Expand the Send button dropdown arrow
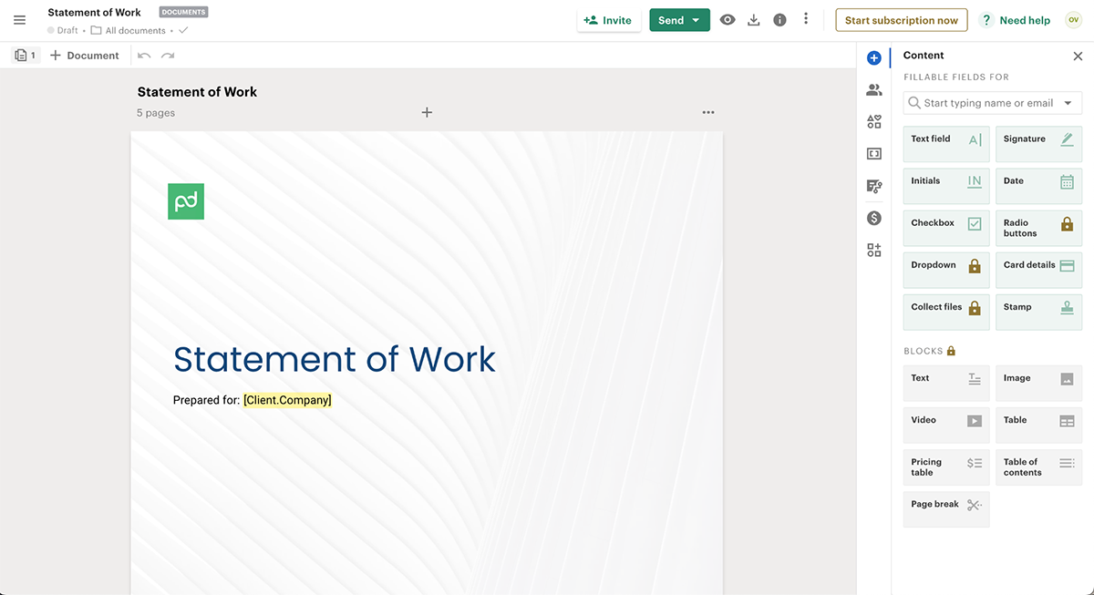 [697, 20]
